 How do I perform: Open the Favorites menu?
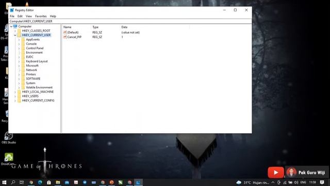pos(41,16)
